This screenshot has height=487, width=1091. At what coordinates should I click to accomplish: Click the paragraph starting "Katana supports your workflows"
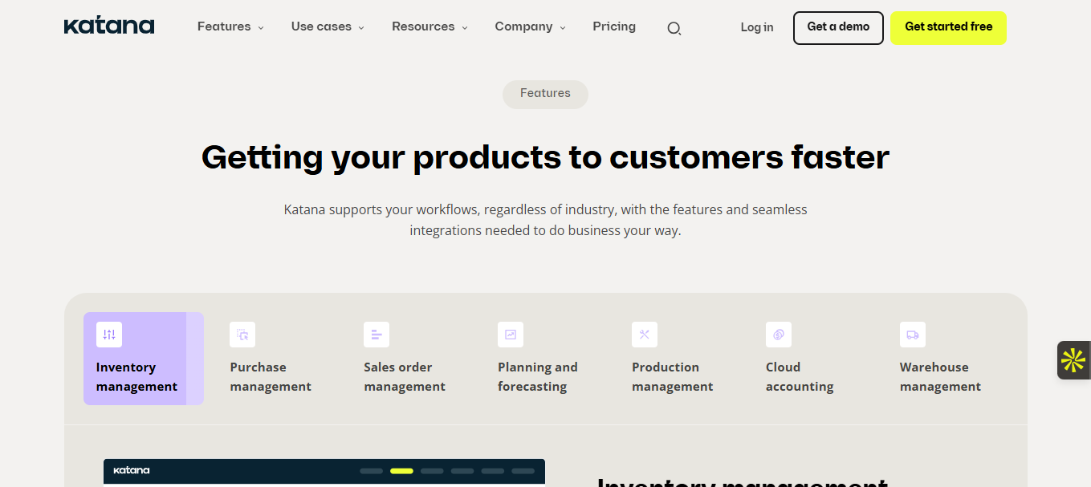pyautogui.click(x=545, y=220)
